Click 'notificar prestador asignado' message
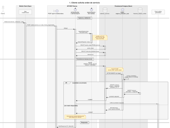This screenshot has height=128, width=170. [117, 103]
